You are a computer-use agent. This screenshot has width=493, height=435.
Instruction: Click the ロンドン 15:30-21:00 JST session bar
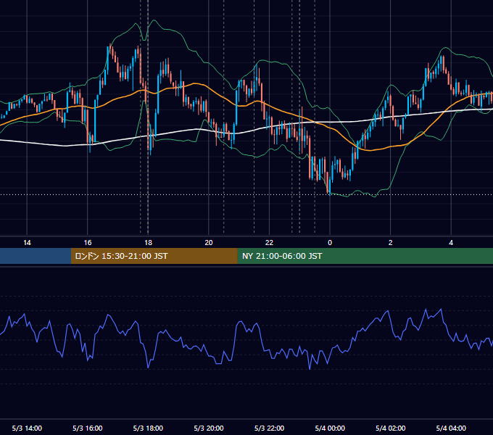pos(154,256)
